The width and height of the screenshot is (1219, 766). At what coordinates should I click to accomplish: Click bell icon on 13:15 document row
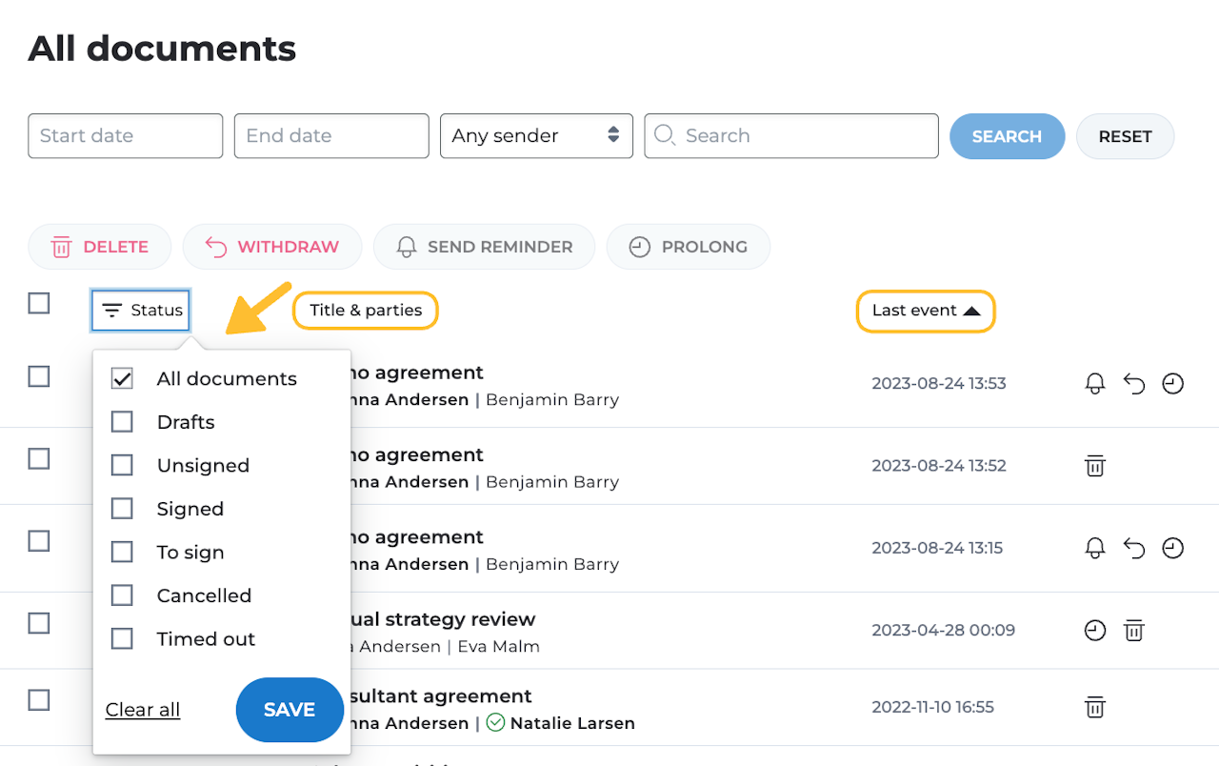[x=1095, y=548]
